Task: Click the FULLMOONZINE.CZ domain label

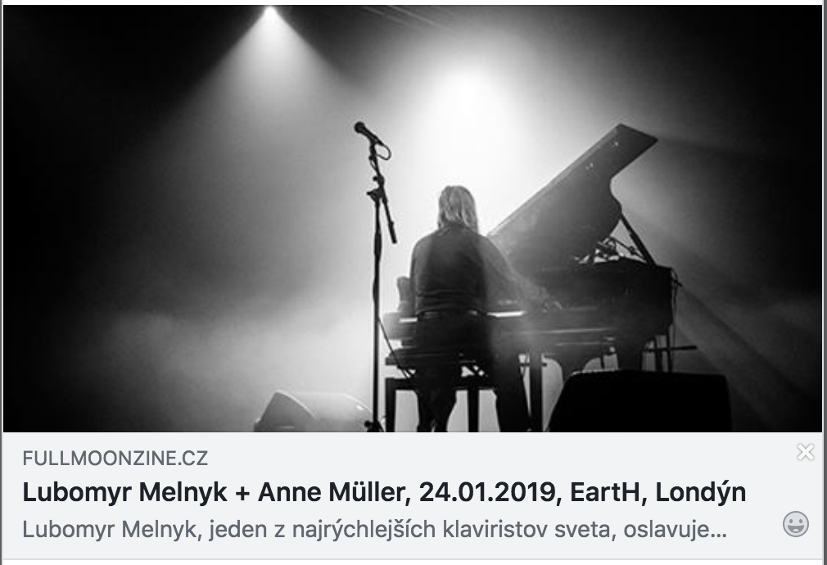Action: pos(115,458)
